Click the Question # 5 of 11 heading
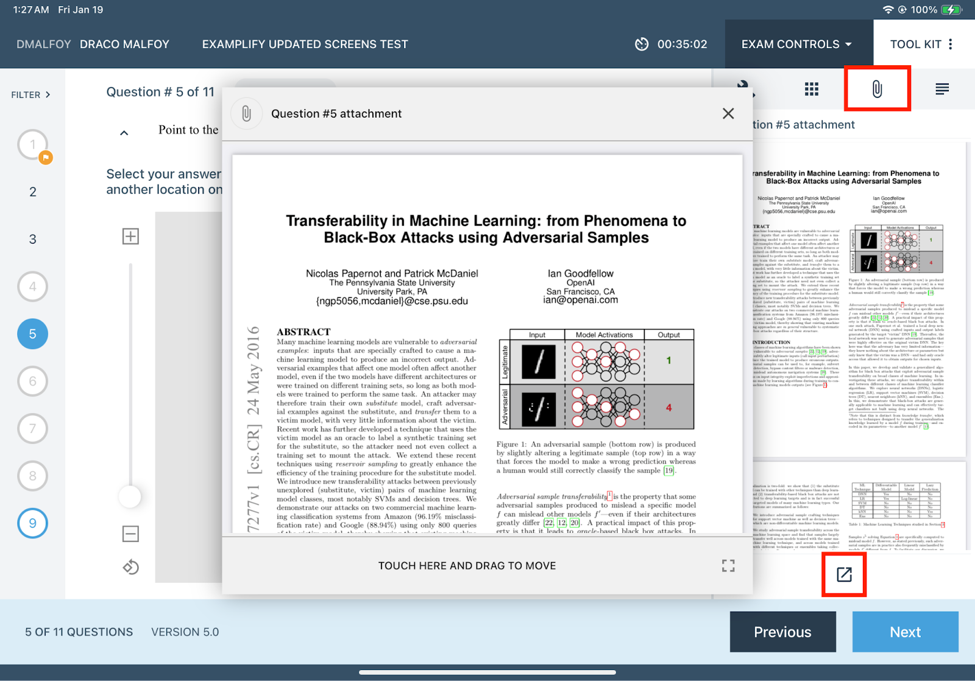Viewport: 975px width, 681px height. [160, 92]
